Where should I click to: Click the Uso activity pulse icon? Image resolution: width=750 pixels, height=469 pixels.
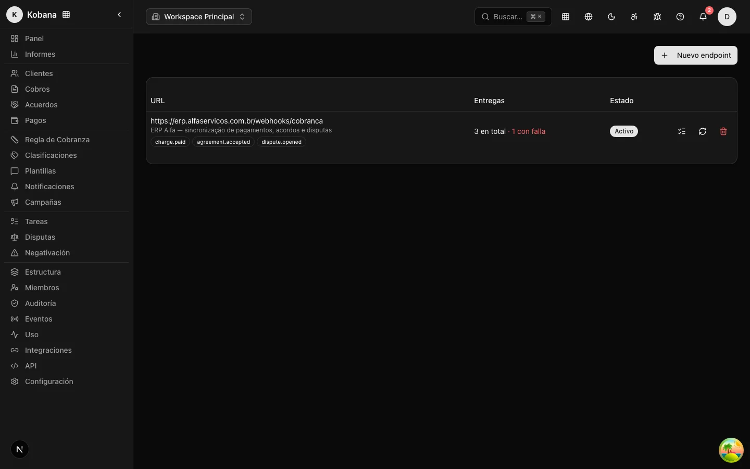coord(15,335)
